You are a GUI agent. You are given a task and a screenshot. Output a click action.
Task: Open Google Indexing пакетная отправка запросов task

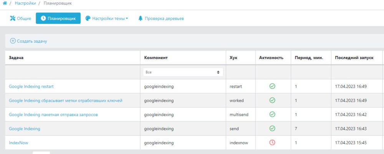click(x=53, y=114)
